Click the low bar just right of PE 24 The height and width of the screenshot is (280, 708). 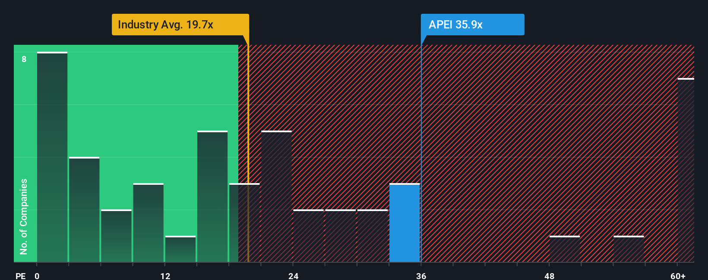pyautogui.click(x=308, y=236)
